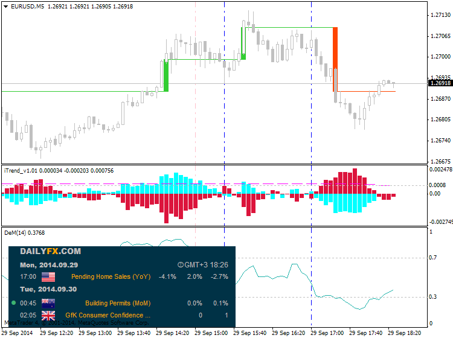Click the GfK Consumer Confidence event
This screenshot has width=453, height=338.
click(x=108, y=315)
